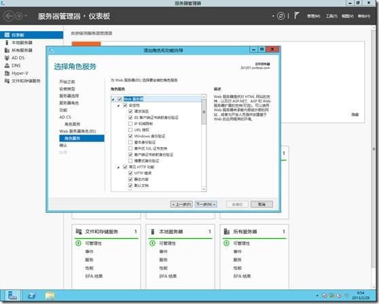Open Hyper-V in the sidebar

(20, 73)
